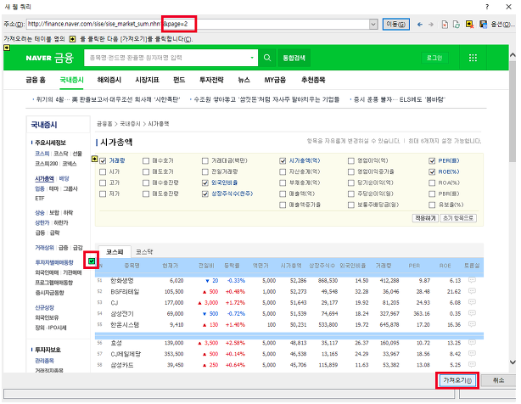Viewport: 521px width, 404px height.
Task: Uncheck the PER(배) checkbox
Action: point(432,160)
